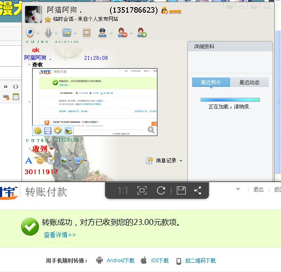281x272 pixels.
Task: Click the gold star beside 临时会话
Action: click(x=48, y=19)
